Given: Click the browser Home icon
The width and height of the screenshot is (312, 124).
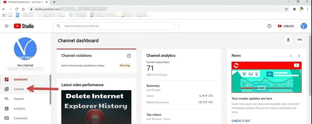Looking at the screenshot, I should click(23, 9).
